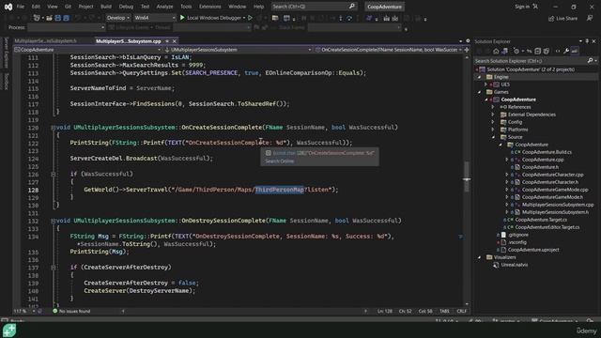Screen dimensions: 601x338
Task: Click the Save All toolbar icon
Action: pos(66,18)
